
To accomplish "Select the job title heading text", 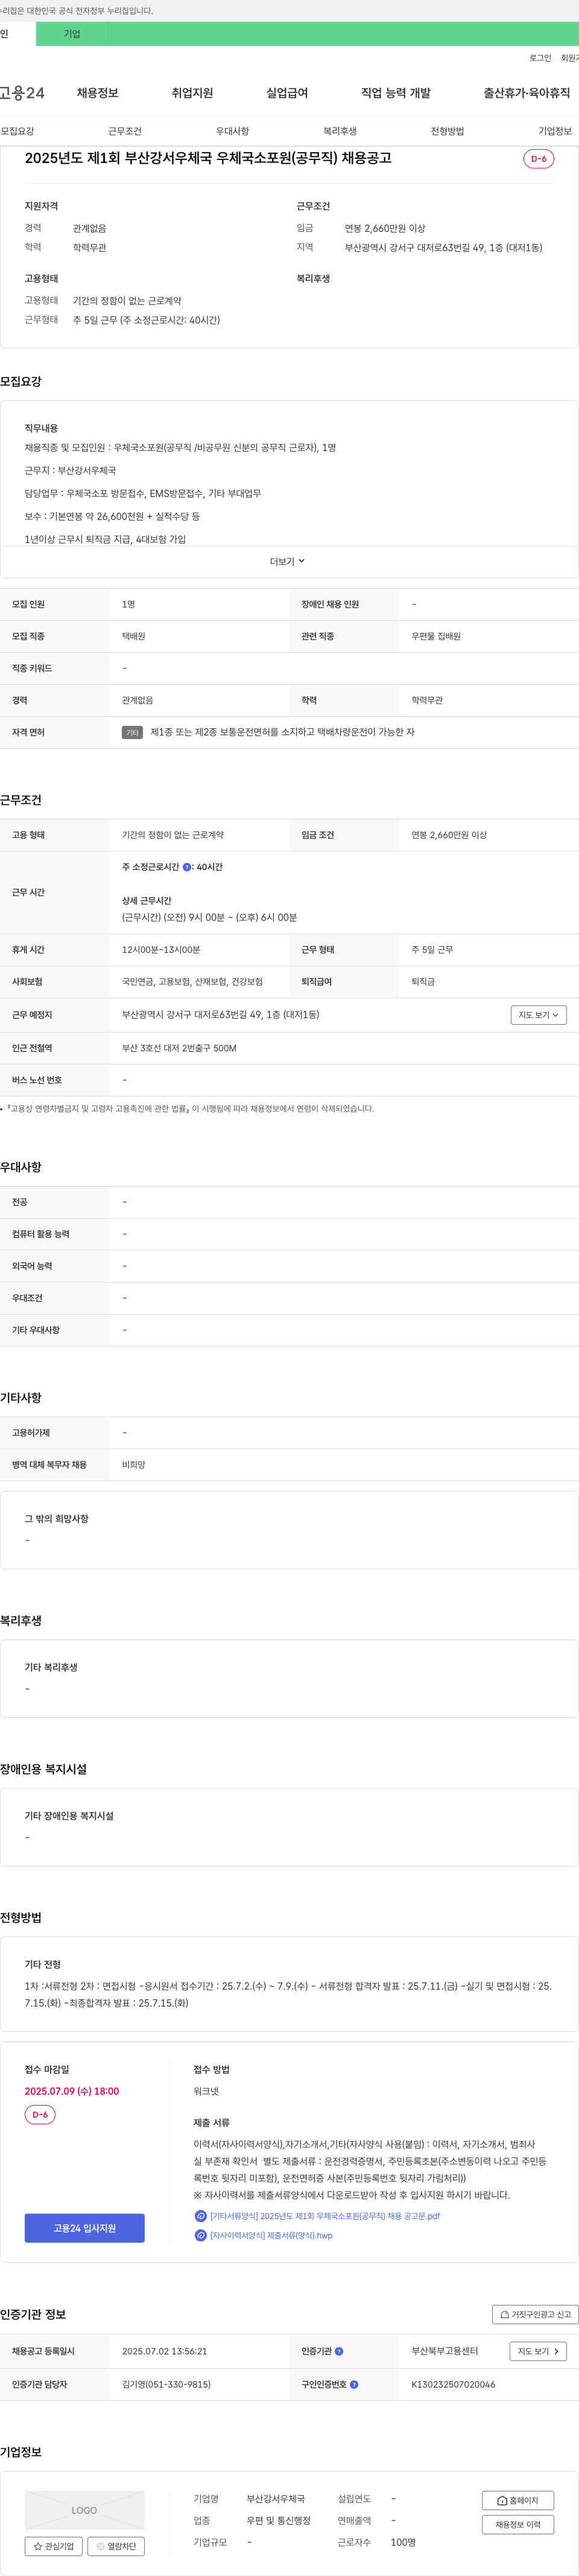I will [207, 158].
